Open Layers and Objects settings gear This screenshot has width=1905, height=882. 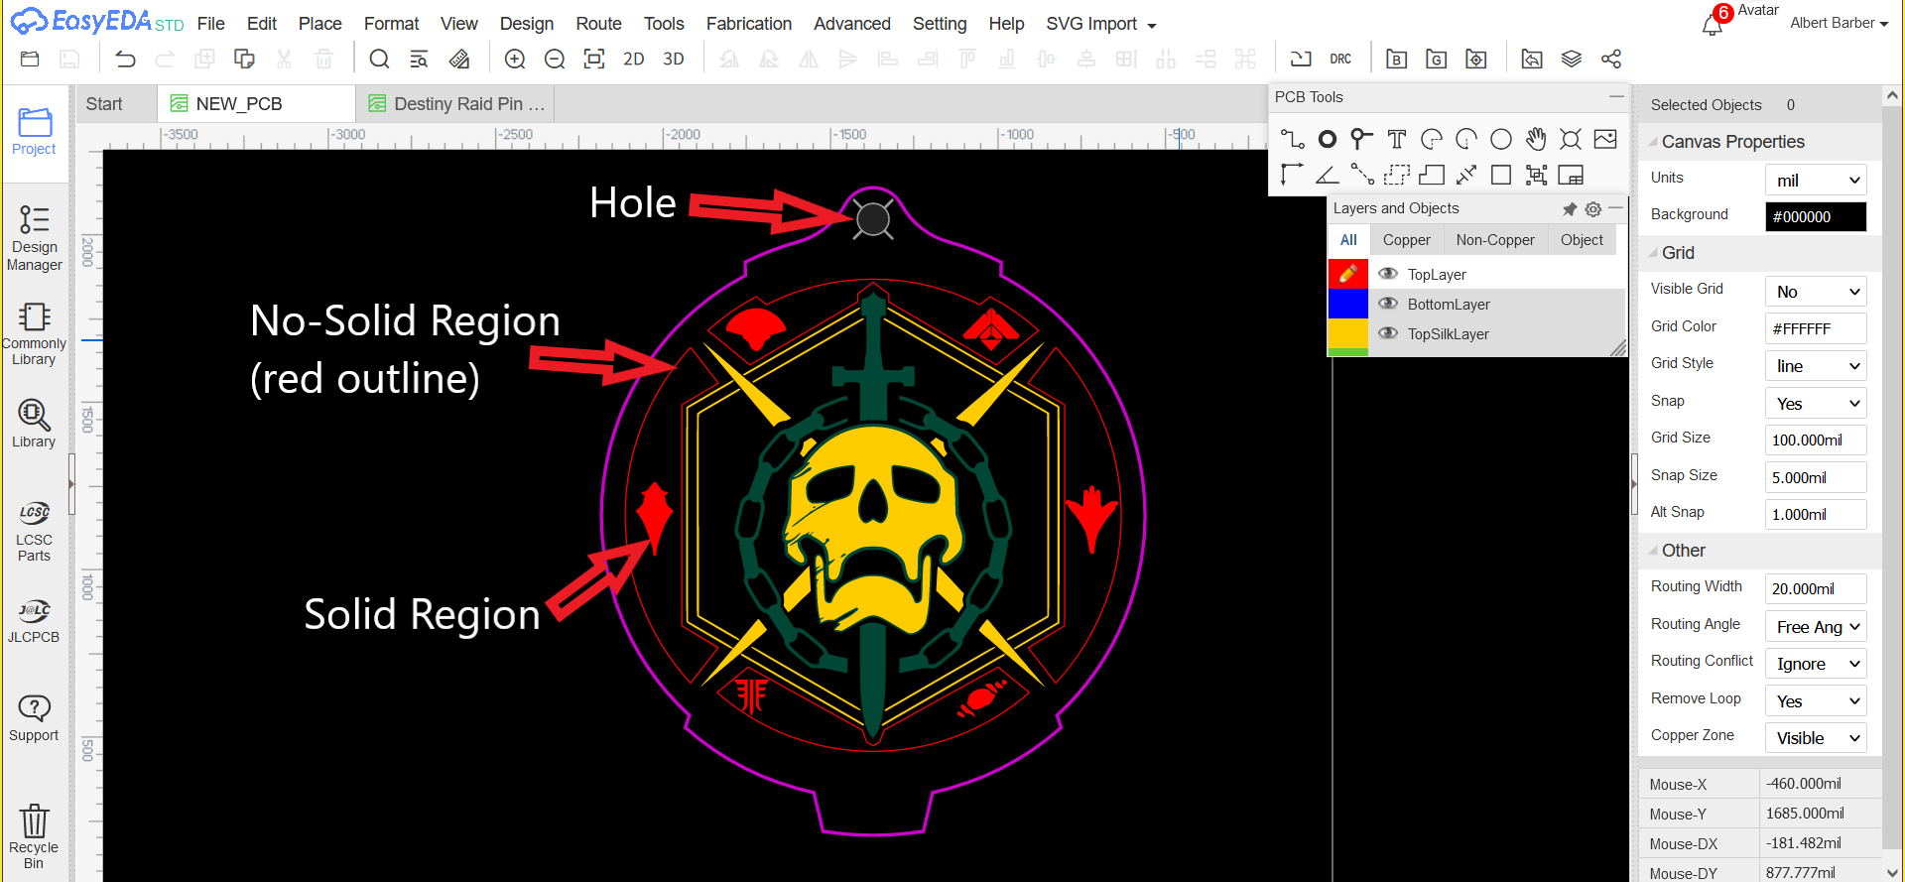tap(1593, 209)
